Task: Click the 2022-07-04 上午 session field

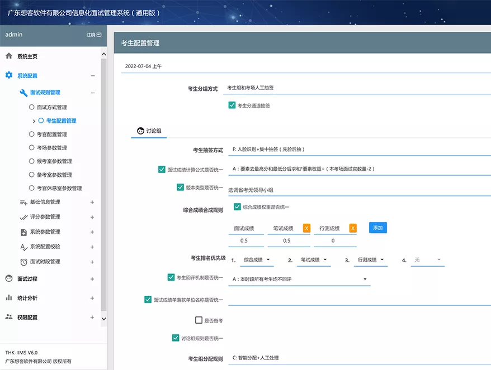Action: click(306, 66)
